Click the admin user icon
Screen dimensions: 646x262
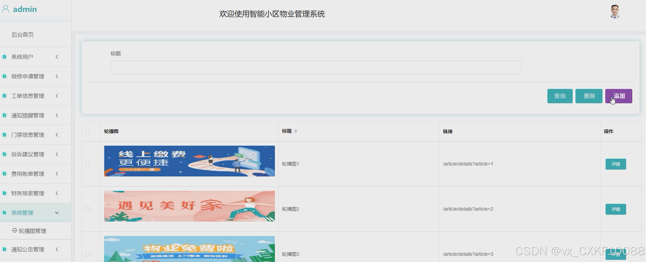point(5,9)
